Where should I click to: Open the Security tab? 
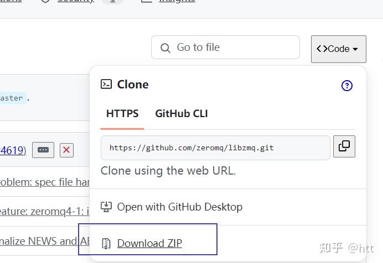75,2
